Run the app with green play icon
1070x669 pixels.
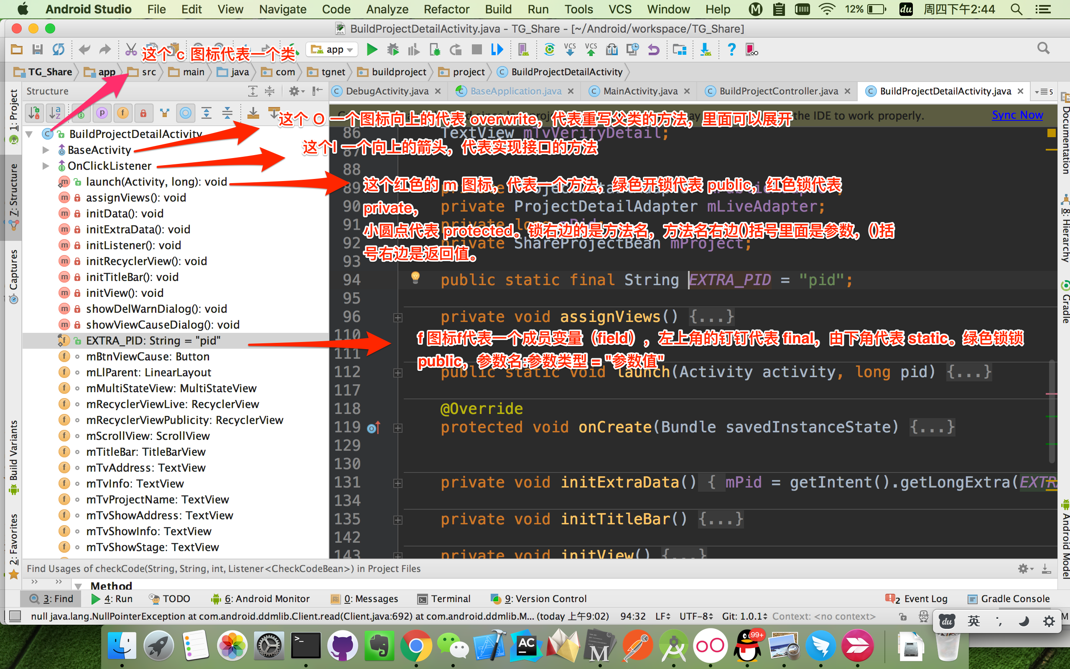372,49
